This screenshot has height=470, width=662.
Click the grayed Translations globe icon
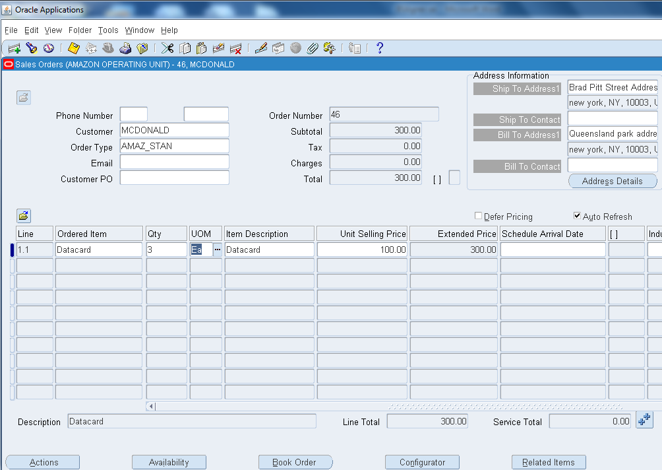tap(295, 48)
